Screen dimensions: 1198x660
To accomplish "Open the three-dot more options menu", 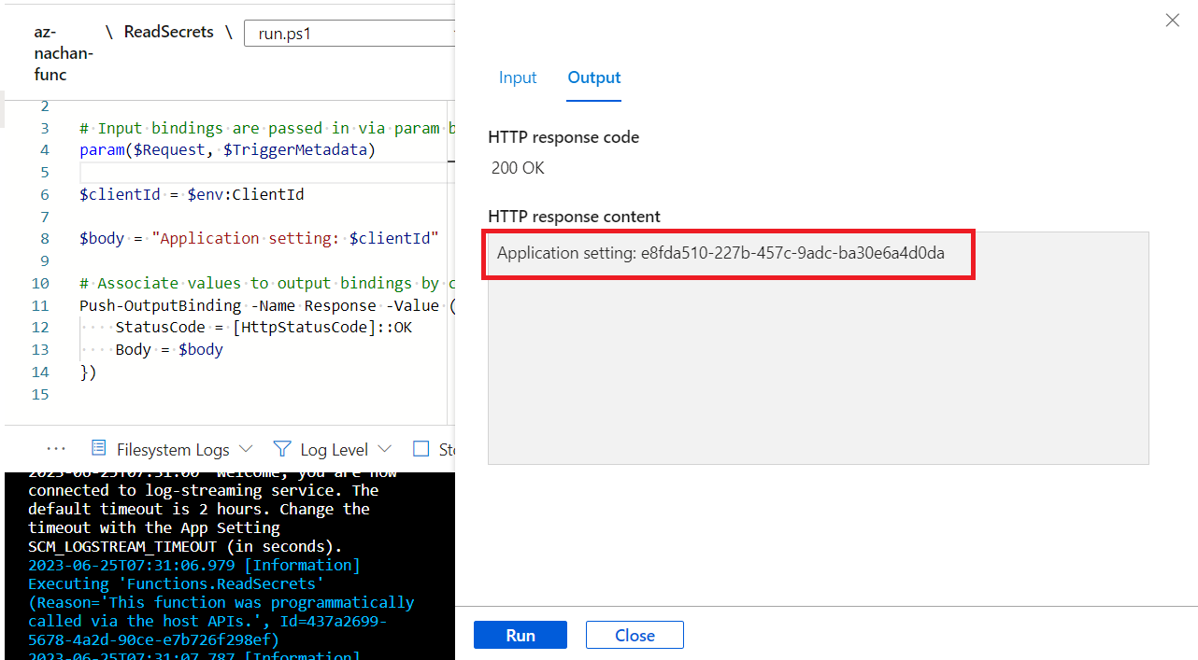I will click(56, 449).
